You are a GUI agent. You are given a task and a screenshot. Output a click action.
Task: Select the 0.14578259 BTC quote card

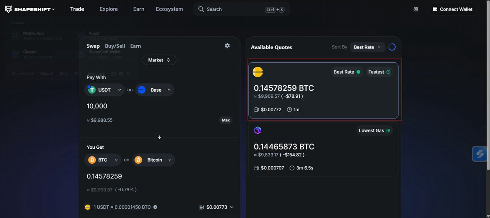[x=323, y=90]
